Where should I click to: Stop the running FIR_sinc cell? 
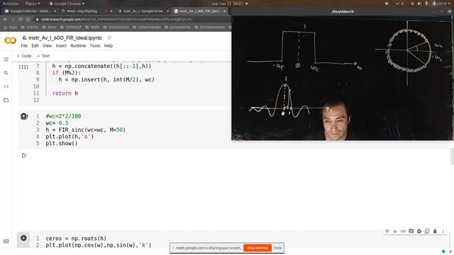(x=23, y=116)
